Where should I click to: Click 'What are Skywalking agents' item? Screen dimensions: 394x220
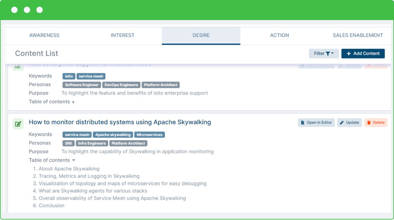click(93, 191)
